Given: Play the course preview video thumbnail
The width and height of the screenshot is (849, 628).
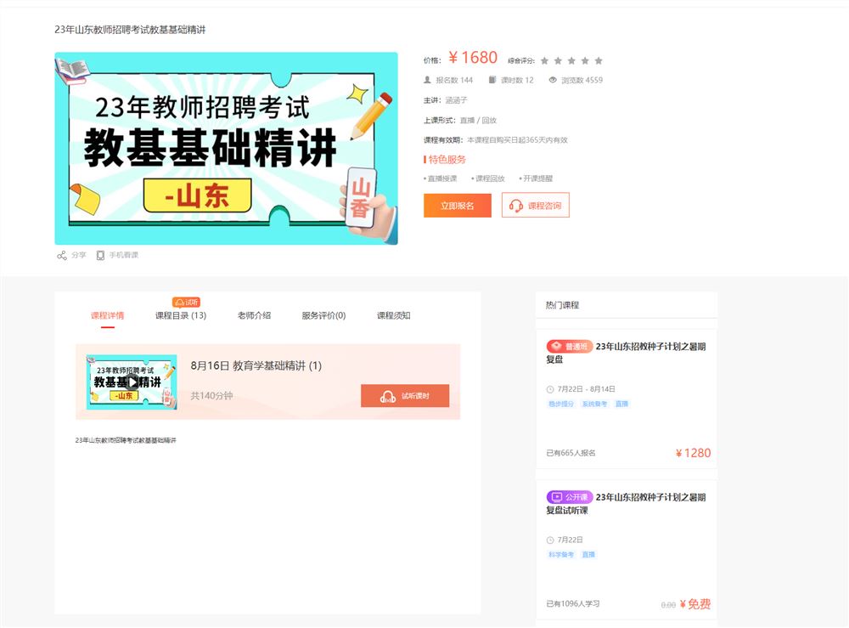Looking at the screenshot, I should click(x=132, y=382).
